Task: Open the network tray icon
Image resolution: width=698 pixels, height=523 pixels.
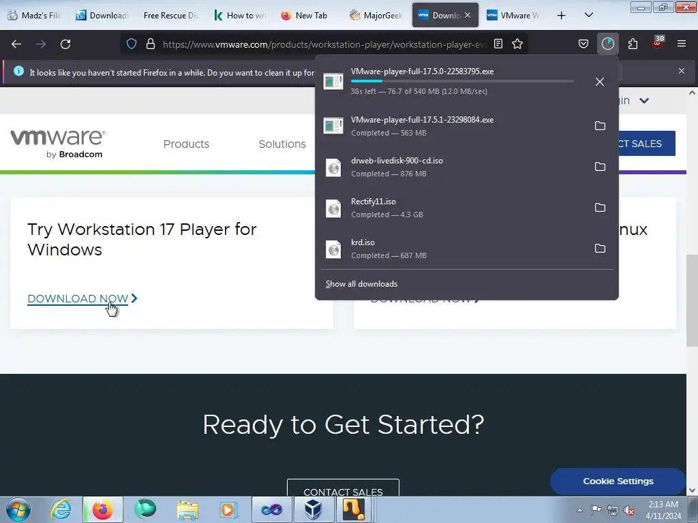Action: 613,510
